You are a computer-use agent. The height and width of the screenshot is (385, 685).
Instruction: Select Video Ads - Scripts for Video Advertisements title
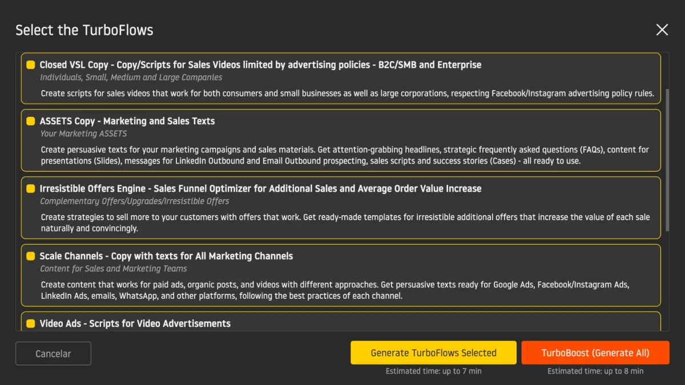pyautogui.click(x=135, y=323)
